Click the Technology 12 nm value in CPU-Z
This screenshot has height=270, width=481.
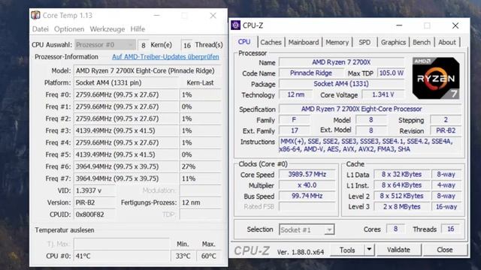[x=295, y=94]
